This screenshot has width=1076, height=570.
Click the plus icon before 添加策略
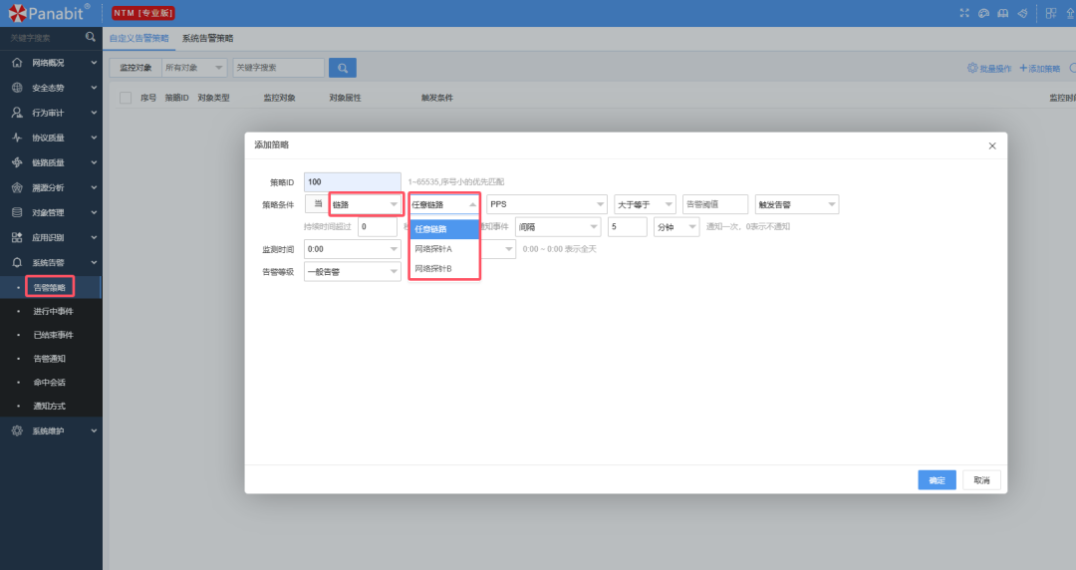click(1023, 68)
